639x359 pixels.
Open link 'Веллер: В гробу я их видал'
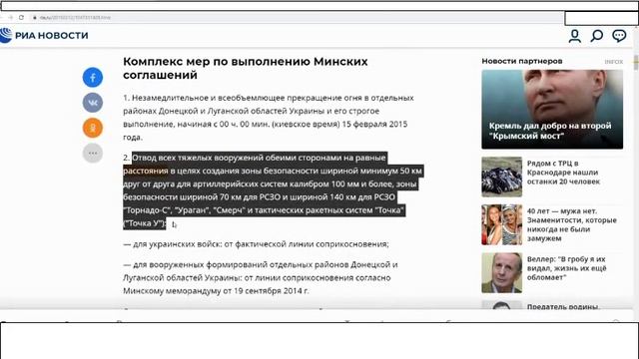566,268
